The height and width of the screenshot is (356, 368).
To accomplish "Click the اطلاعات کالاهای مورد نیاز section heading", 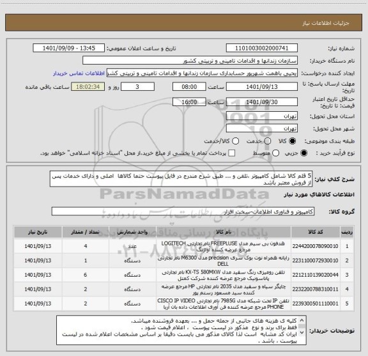I will click(x=319, y=194).
